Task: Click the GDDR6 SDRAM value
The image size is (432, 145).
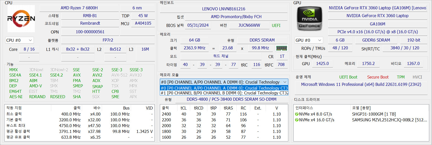Action: click(x=376, y=40)
